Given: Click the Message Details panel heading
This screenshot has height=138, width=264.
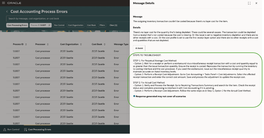Looking at the screenshot, I should [144, 3].
